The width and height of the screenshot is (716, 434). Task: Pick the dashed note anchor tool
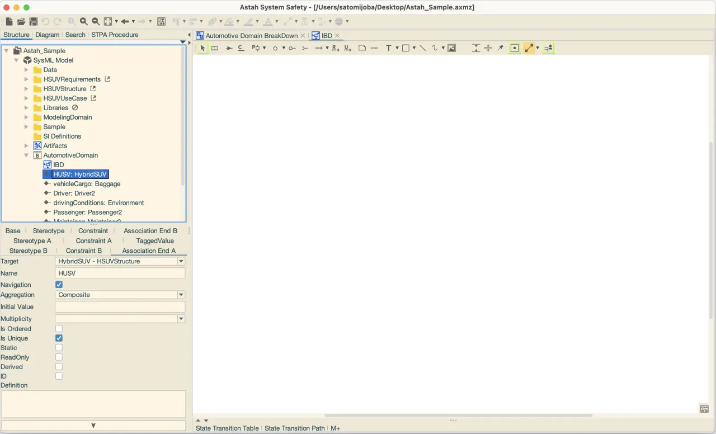tap(374, 48)
